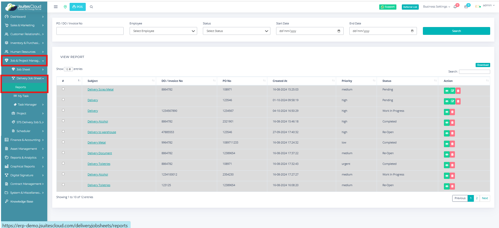Click the hamburger menu icon
The height and width of the screenshot is (228, 499).
(56, 7)
